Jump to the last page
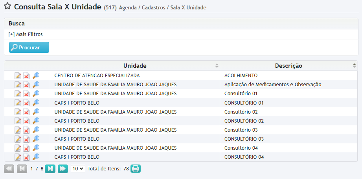Image resolution: width=362 pixels, height=179 pixels. (x=63, y=169)
